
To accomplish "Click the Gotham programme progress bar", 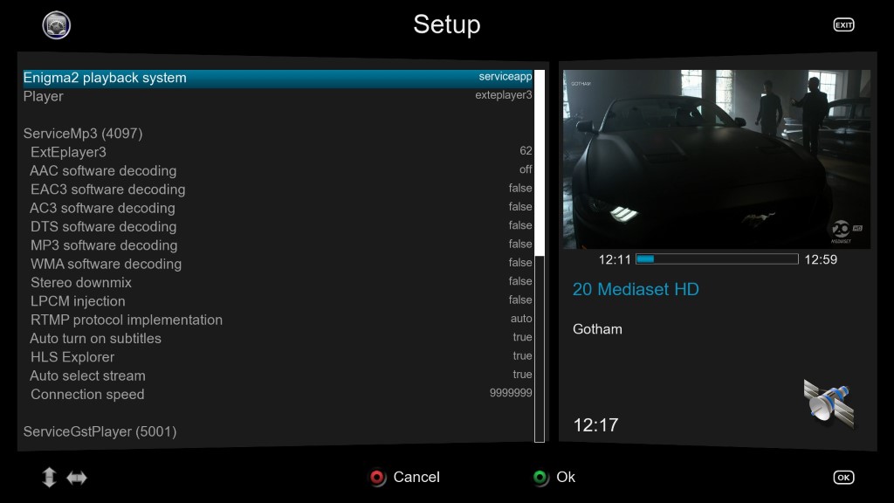I will click(717, 259).
